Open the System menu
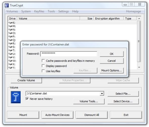 point(26,11)
